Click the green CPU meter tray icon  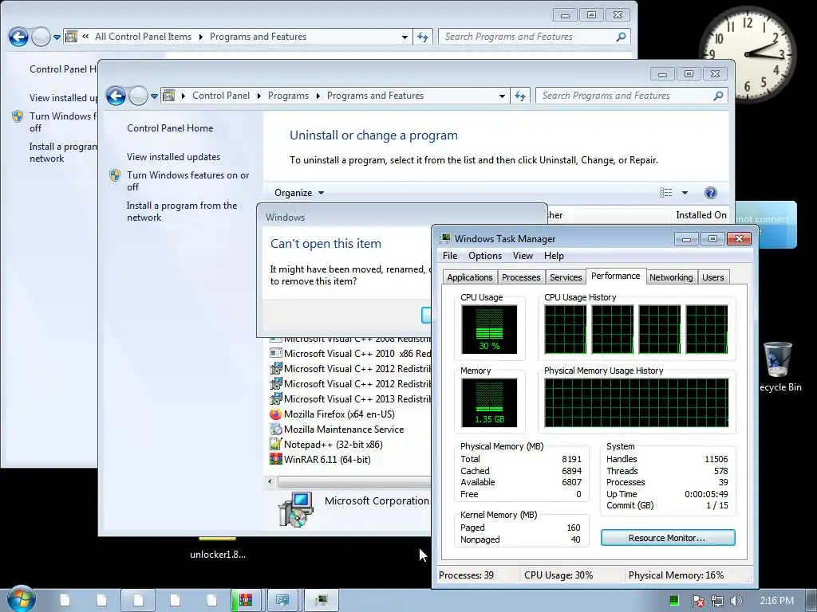pos(673,601)
